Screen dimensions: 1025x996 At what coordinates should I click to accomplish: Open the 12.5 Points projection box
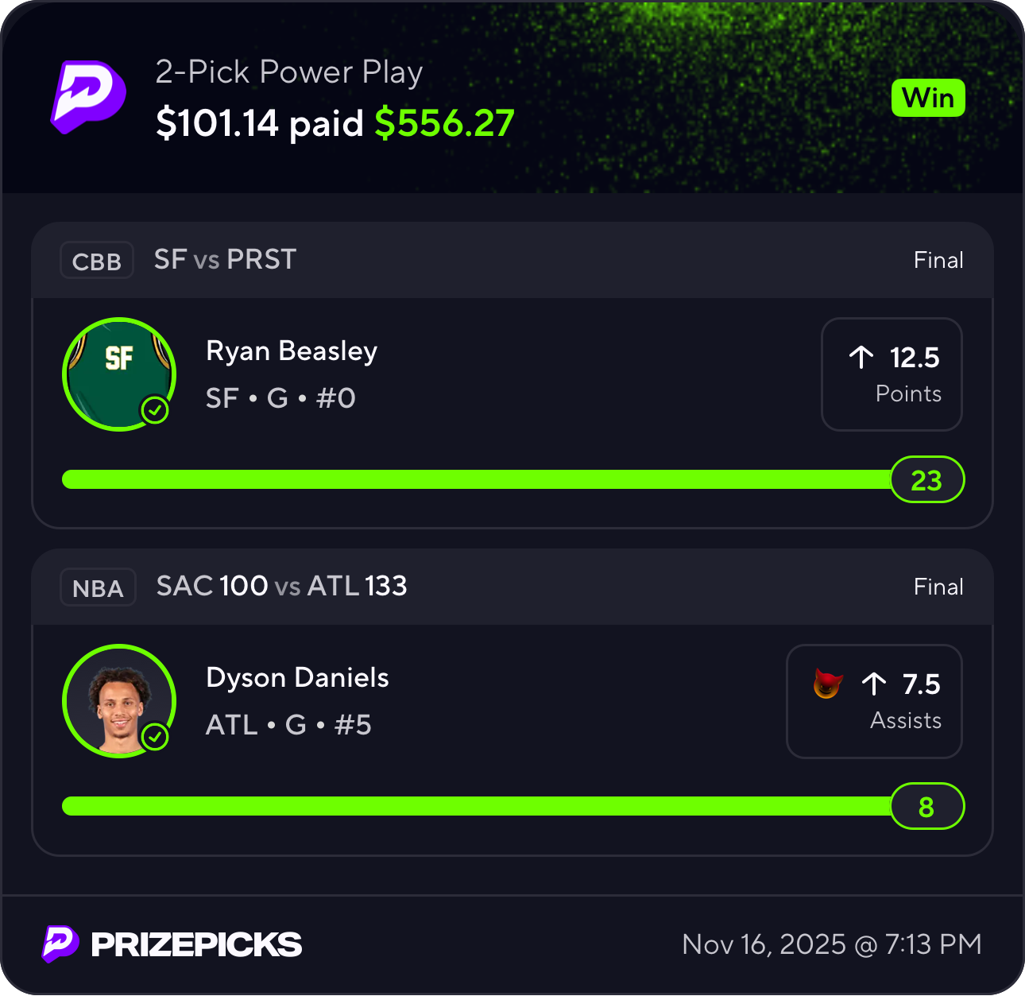[892, 374]
